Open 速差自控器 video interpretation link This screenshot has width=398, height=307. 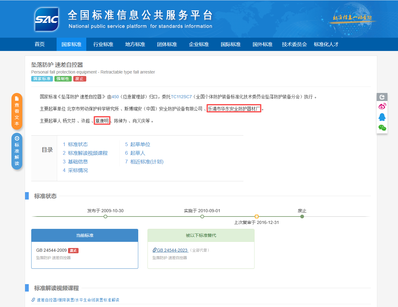pyautogui.click(x=78, y=300)
